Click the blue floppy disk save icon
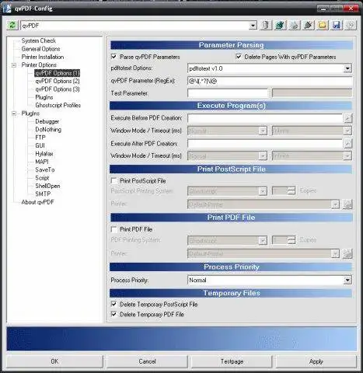The height and width of the screenshot is (373, 363). [337, 25]
